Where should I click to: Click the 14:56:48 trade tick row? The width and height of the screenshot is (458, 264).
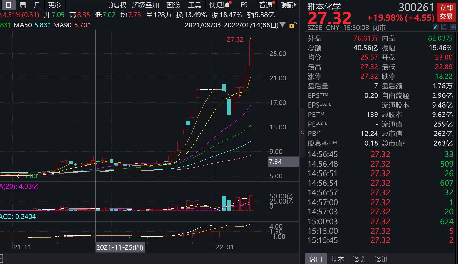tap(380, 164)
